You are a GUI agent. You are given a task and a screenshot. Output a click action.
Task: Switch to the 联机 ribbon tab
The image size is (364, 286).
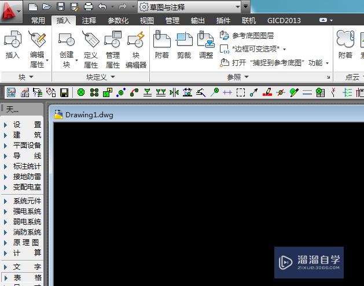(x=249, y=20)
